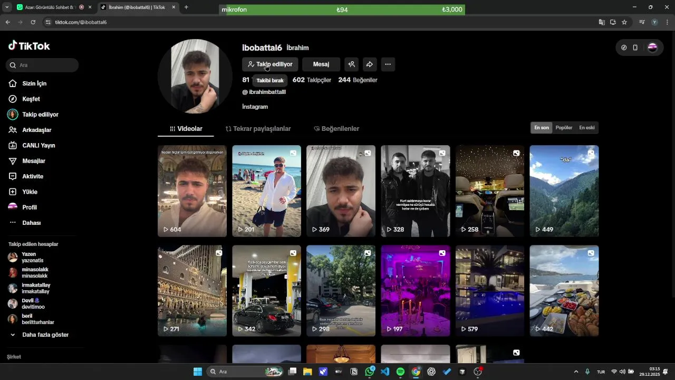Image resolution: width=675 pixels, height=380 pixels.
Task: Click the TUR language indicator
Action: [x=601, y=372]
